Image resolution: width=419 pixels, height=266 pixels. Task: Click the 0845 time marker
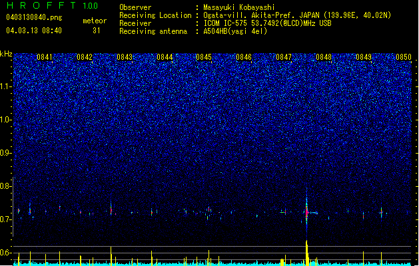click(x=204, y=57)
